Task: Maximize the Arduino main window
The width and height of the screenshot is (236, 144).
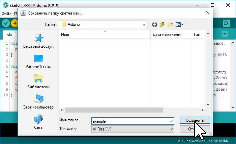Action: [x=212, y=5]
